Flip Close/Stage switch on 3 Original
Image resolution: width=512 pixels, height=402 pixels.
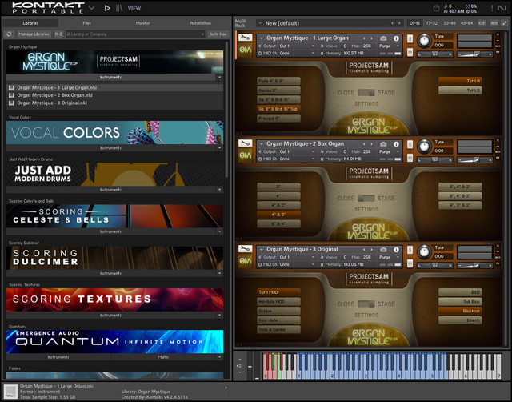click(x=366, y=304)
